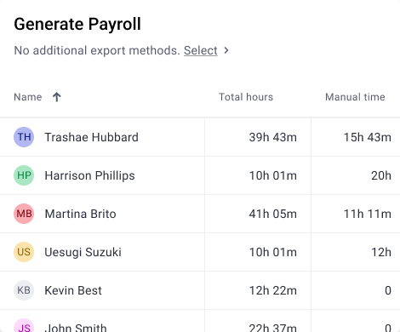Click the sort arrow next to Name
The width and height of the screenshot is (400, 332).
(57, 97)
